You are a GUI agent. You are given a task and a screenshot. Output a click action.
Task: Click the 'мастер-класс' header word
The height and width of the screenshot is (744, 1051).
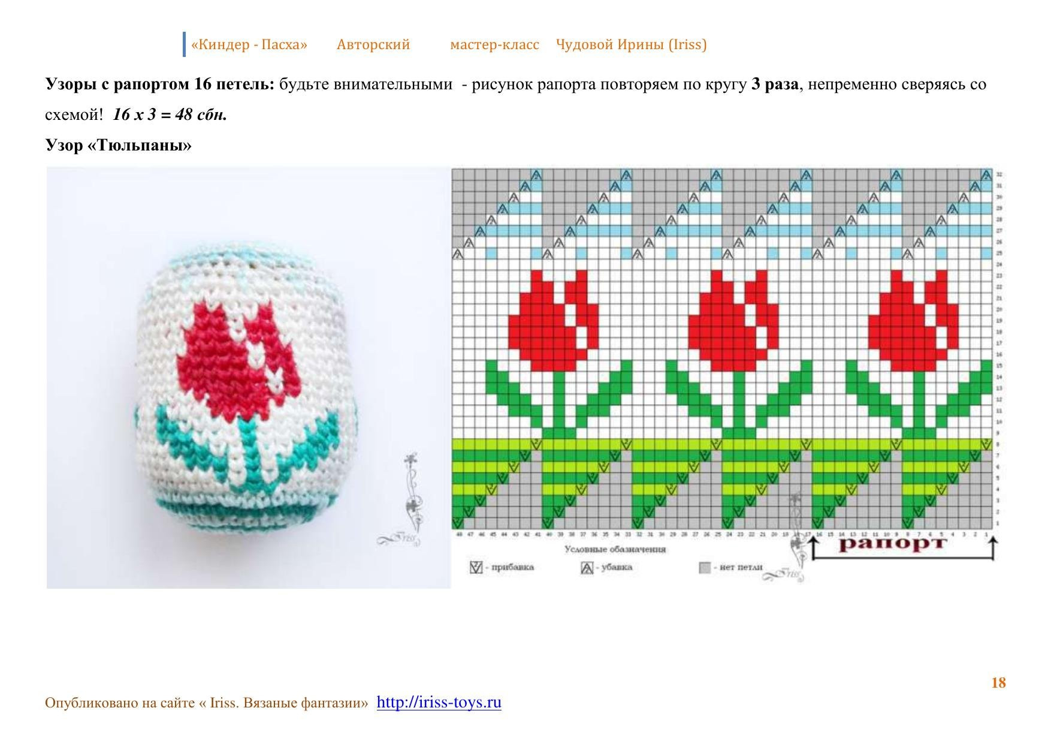[494, 44]
